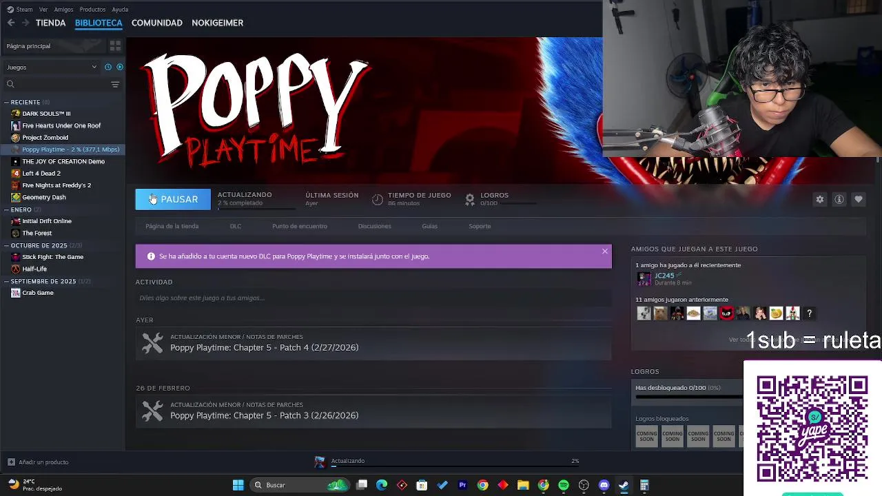Go forward with the navigation arrow
Screen dimensions: 882x496
(25, 23)
